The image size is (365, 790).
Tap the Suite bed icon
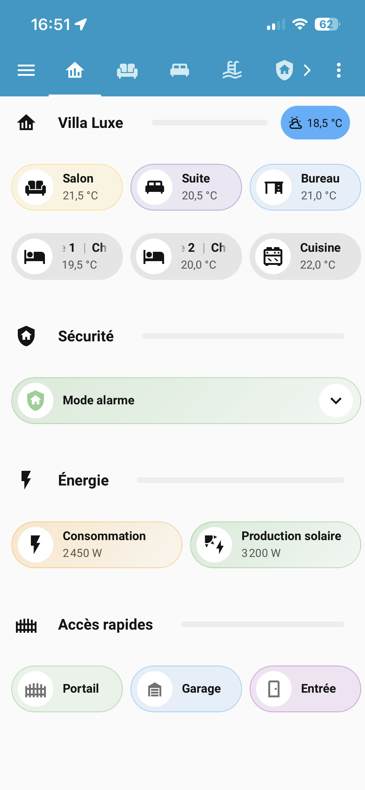(x=155, y=187)
